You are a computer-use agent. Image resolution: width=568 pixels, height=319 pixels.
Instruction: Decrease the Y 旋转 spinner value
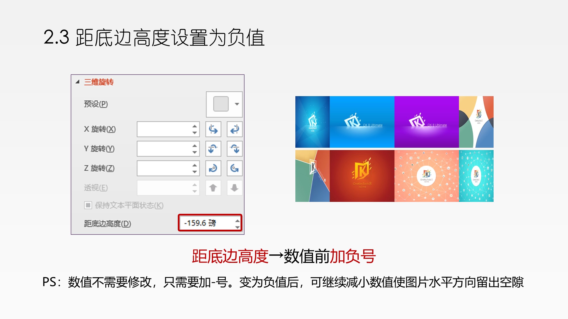[x=195, y=152]
